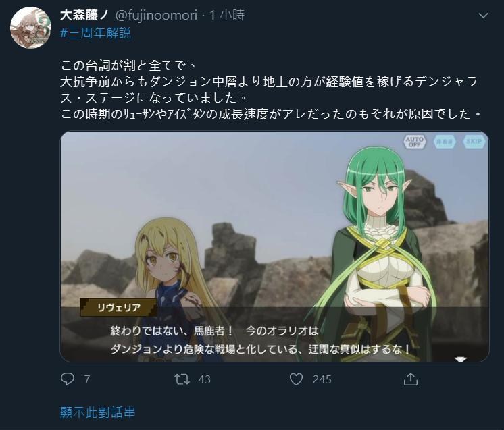Click the 7 replies count
Screen dimensions: 504x430
pyautogui.click(x=87, y=379)
